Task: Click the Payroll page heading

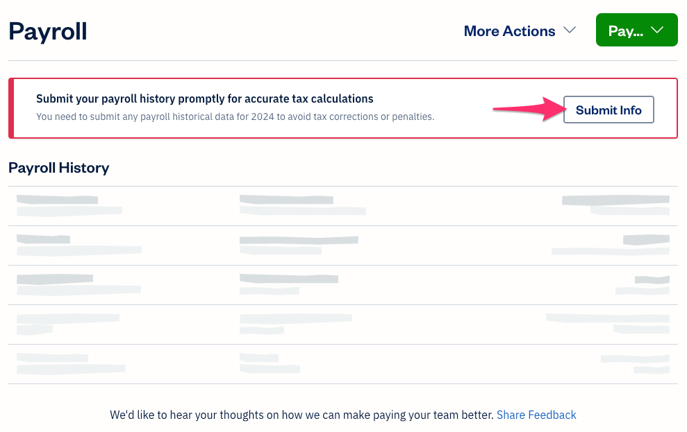Action: [x=48, y=31]
